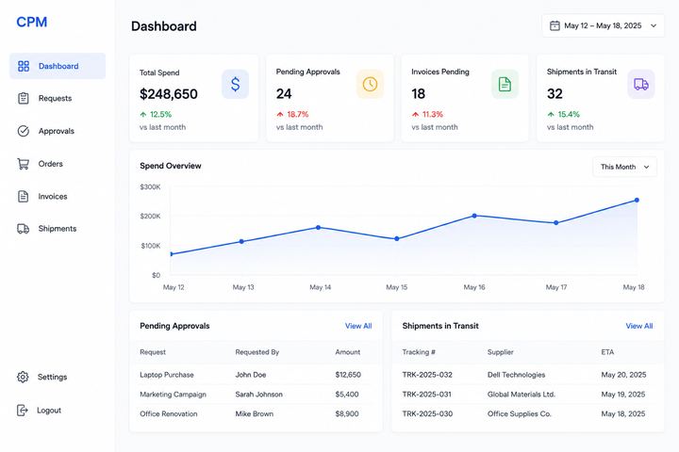Click the $5,400 amount
The image size is (679, 452).
tap(347, 394)
